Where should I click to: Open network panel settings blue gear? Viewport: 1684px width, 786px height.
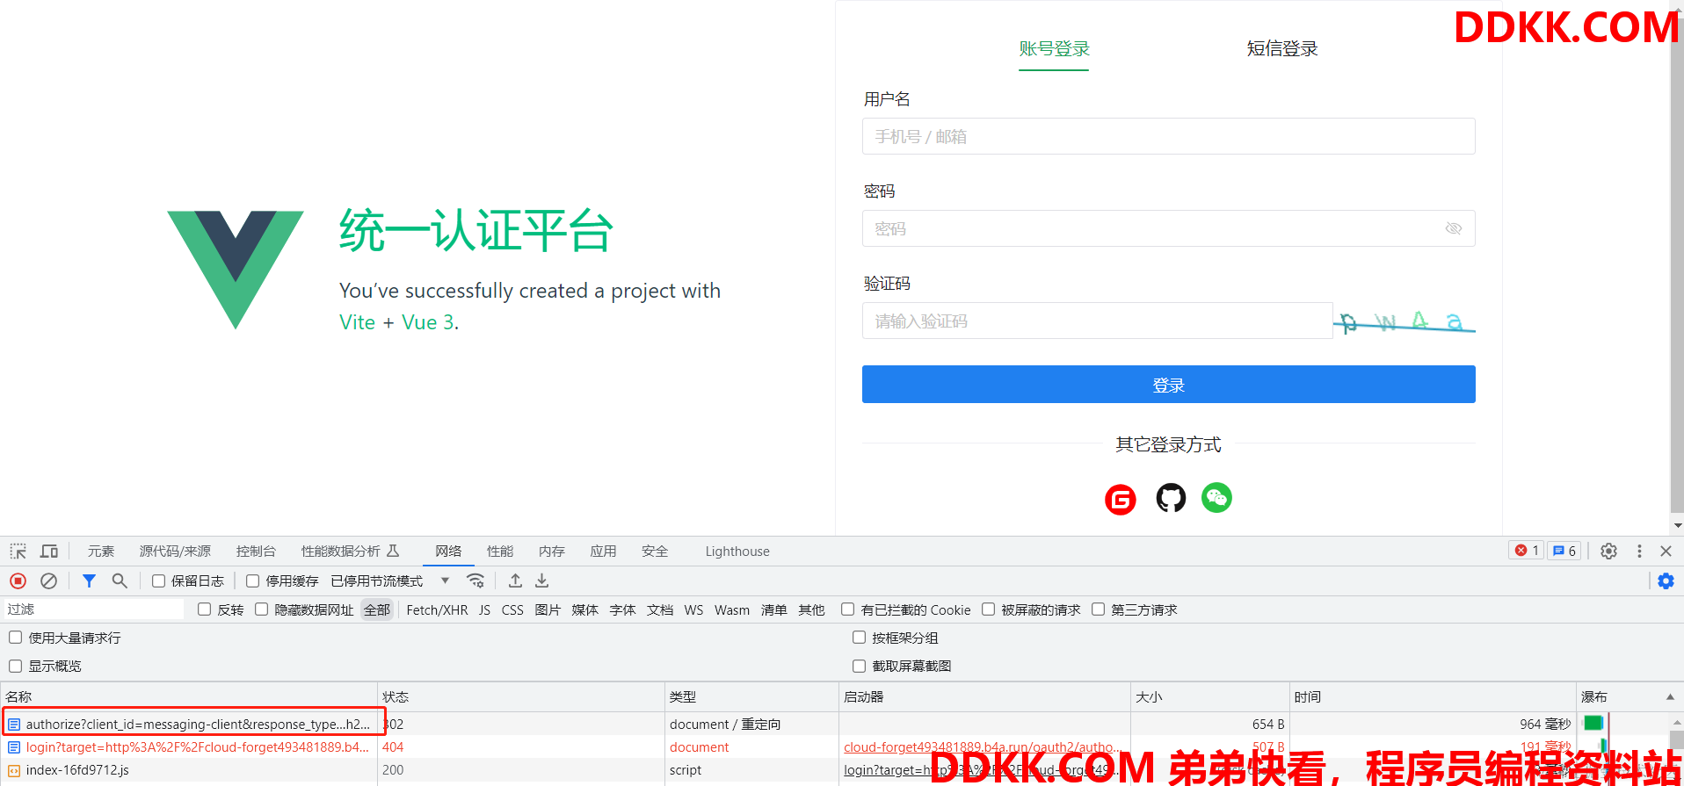[x=1666, y=580]
